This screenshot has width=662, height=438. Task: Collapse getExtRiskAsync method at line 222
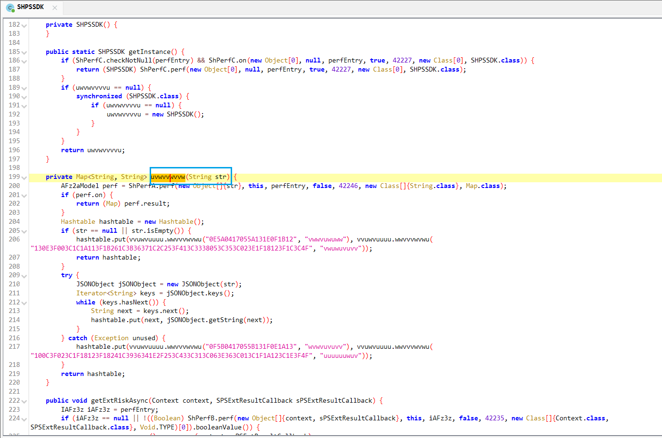24,401
